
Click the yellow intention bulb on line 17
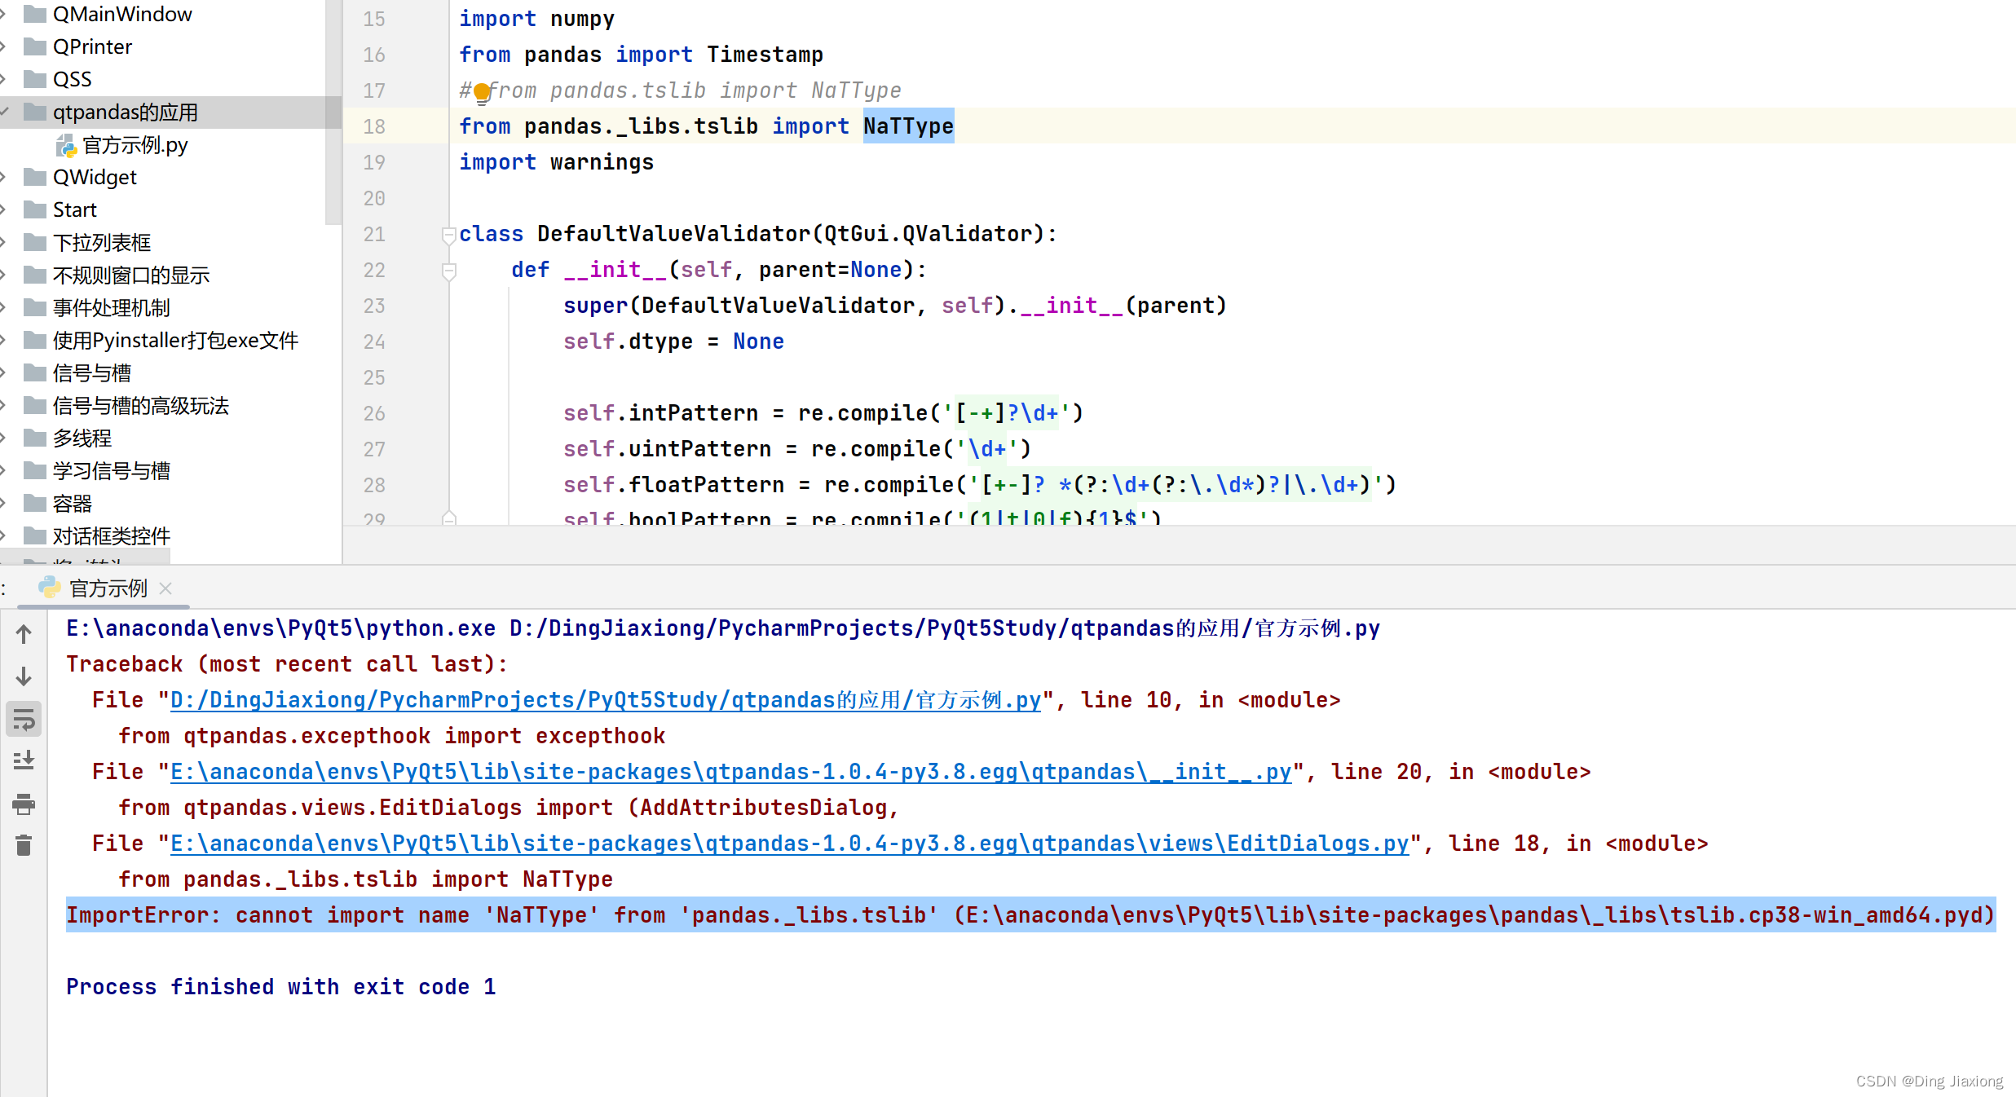(x=482, y=92)
